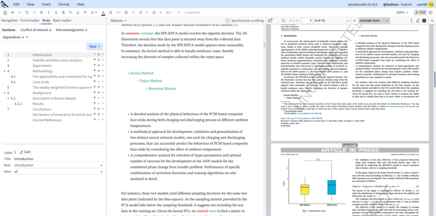Select the PDF draw pencil tool icon
The height and width of the screenshot is (216, 436).
click(x=417, y=21)
